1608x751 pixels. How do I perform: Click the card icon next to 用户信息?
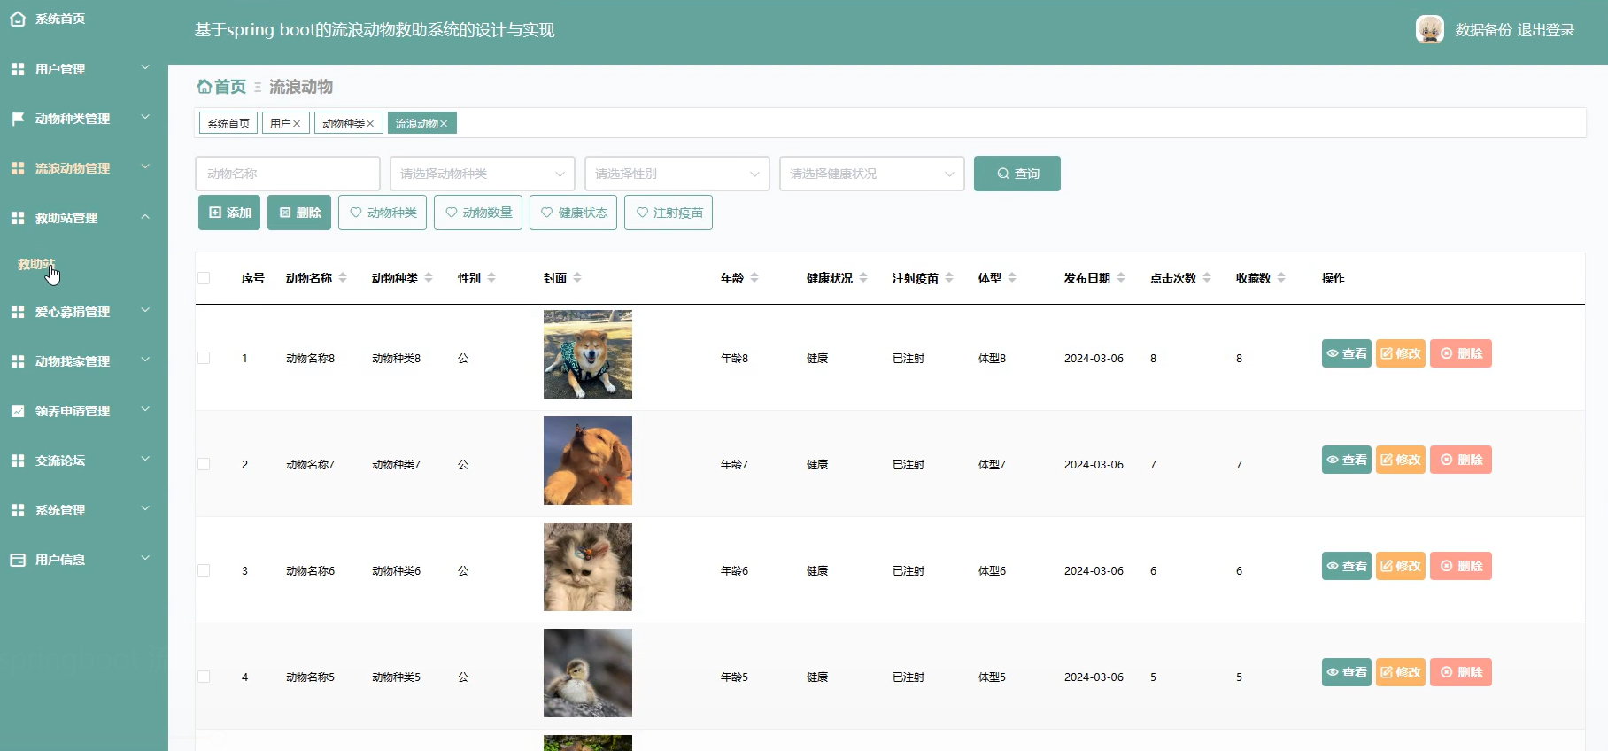tap(18, 559)
